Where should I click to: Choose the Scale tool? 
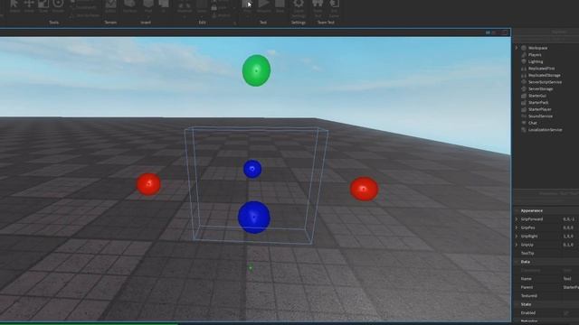43,6
